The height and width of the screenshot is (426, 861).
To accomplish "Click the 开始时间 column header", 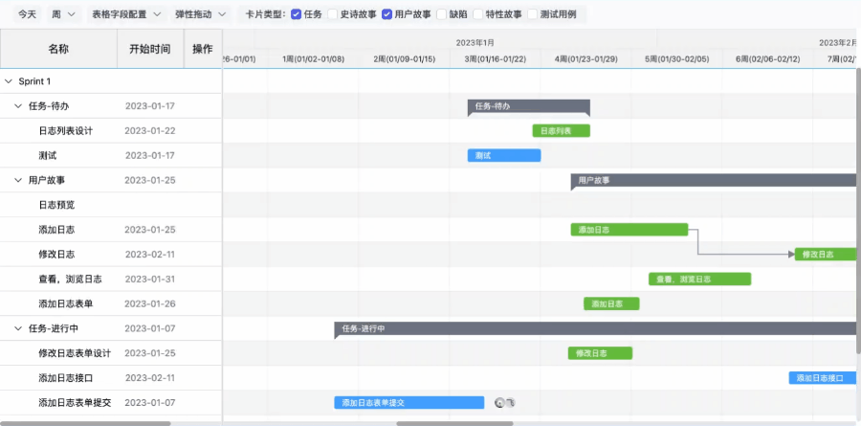I will [x=150, y=49].
